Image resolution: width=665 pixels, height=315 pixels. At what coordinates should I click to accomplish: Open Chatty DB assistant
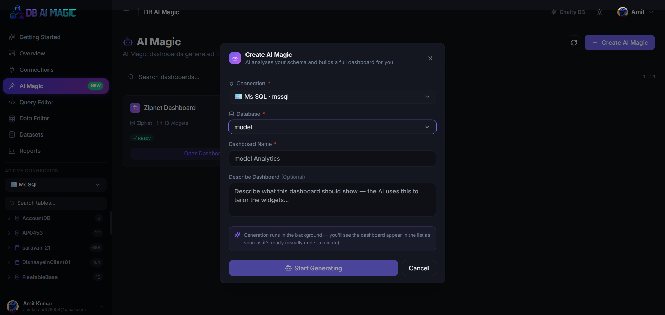click(568, 12)
